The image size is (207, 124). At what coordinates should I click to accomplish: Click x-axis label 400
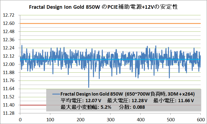[x=141, y=120]
